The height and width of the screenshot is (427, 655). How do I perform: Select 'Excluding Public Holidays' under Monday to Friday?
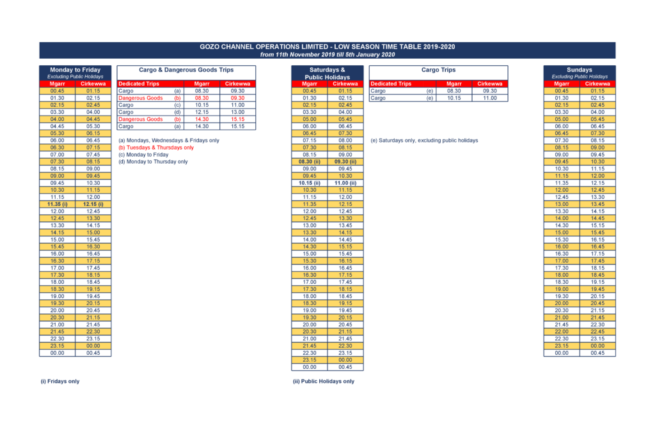75,77
